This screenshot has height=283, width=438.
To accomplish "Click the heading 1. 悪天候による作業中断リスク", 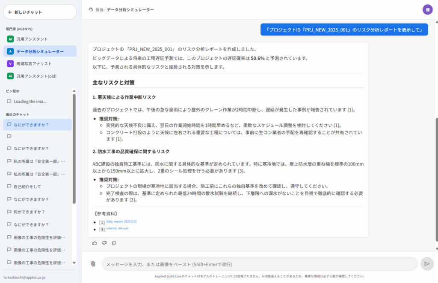I will coord(124,97).
